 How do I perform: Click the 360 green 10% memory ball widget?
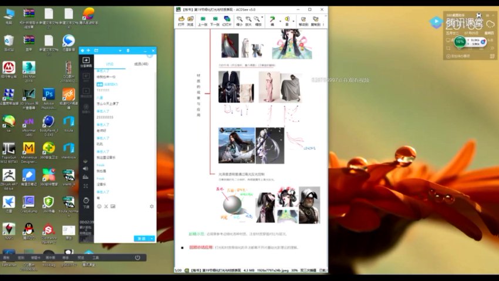pyautogui.click(x=460, y=42)
